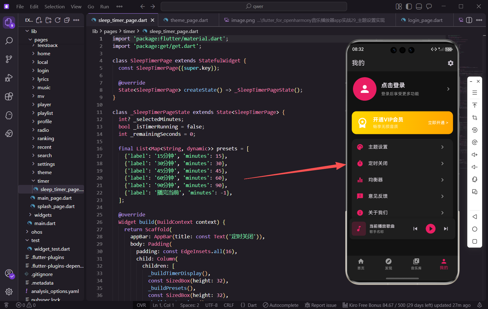The image size is (488, 309).
Task: Open the Manage gear in activity bar
Action: pos(9,291)
